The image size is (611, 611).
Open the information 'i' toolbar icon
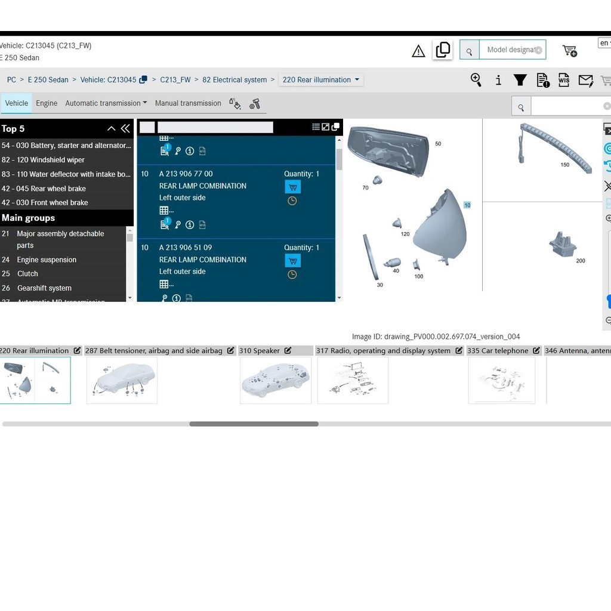[x=498, y=81]
